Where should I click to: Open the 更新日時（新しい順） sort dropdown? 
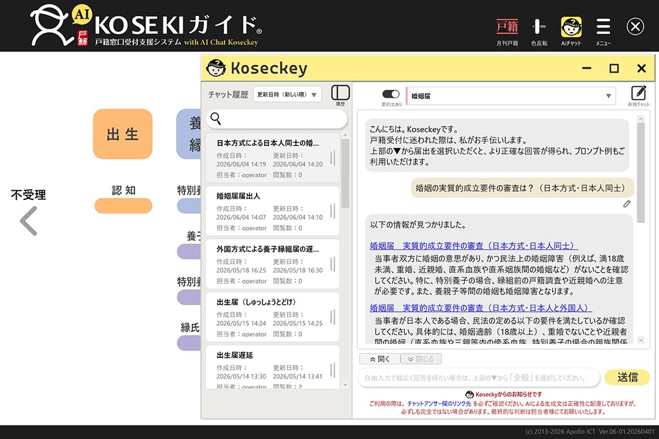click(287, 94)
